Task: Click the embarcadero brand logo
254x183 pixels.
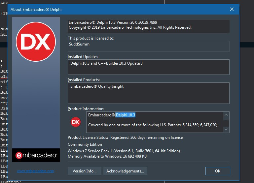Action: click(x=36, y=155)
